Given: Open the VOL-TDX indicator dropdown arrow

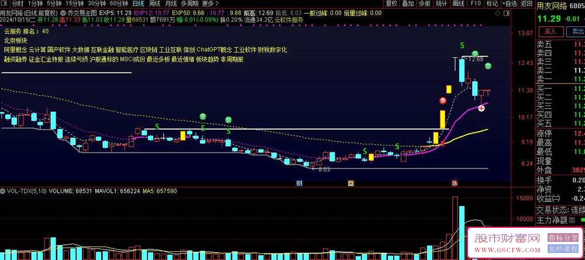Looking at the screenshot, I should [x=3, y=190].
